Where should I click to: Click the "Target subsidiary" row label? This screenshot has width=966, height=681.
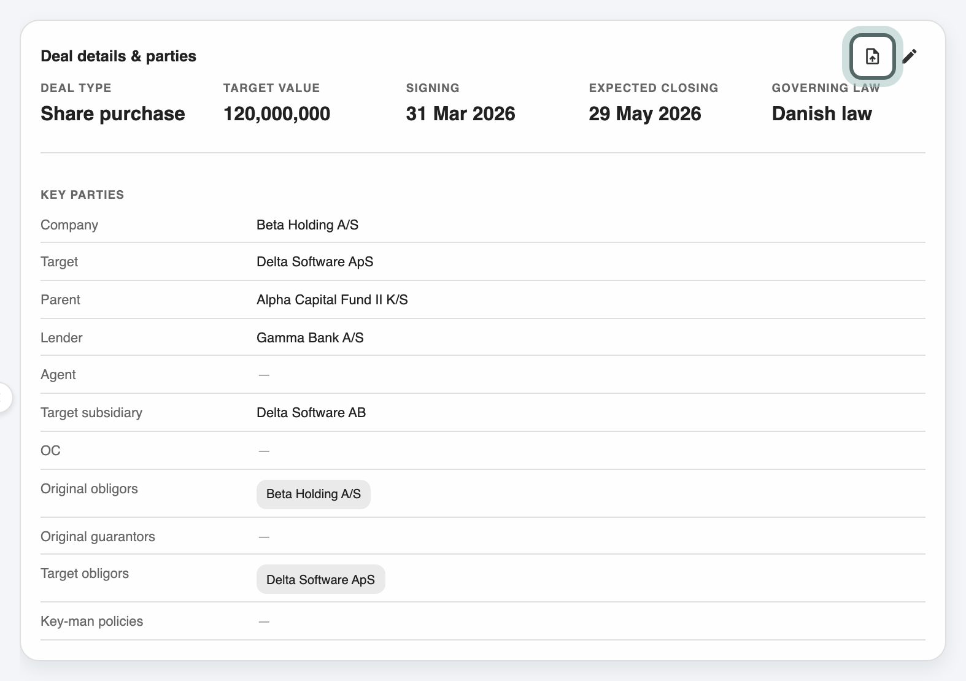[91, 413]
